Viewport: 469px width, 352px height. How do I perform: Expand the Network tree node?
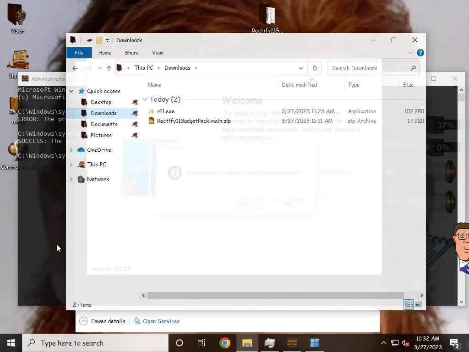(71, 179)
